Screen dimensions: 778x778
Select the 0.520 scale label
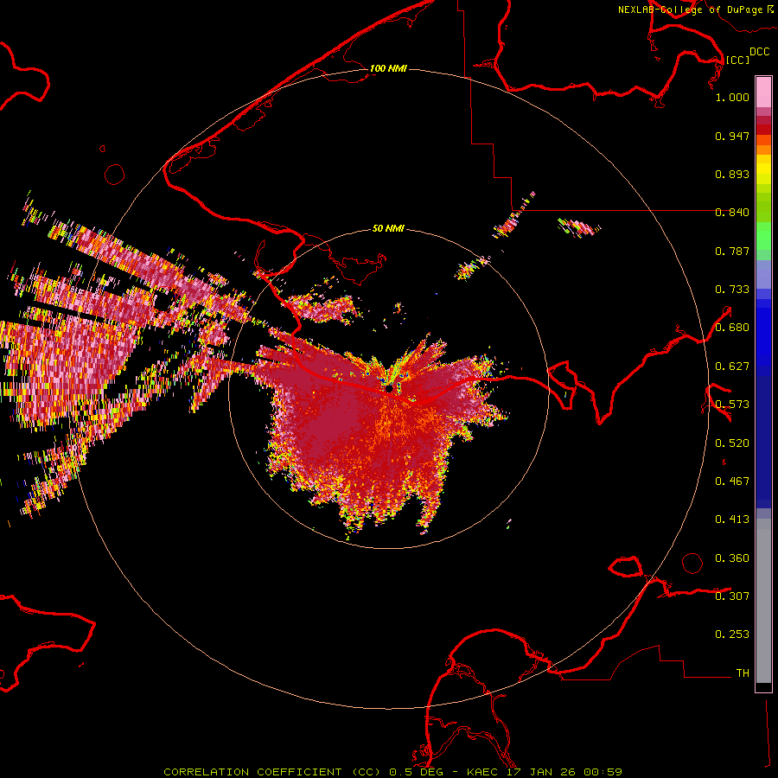[732, 443]
